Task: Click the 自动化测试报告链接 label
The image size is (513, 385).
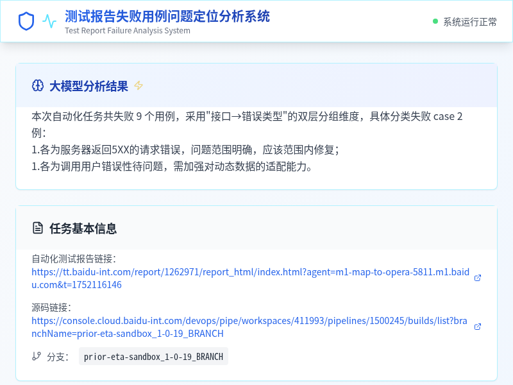Action: coord(74,259)
